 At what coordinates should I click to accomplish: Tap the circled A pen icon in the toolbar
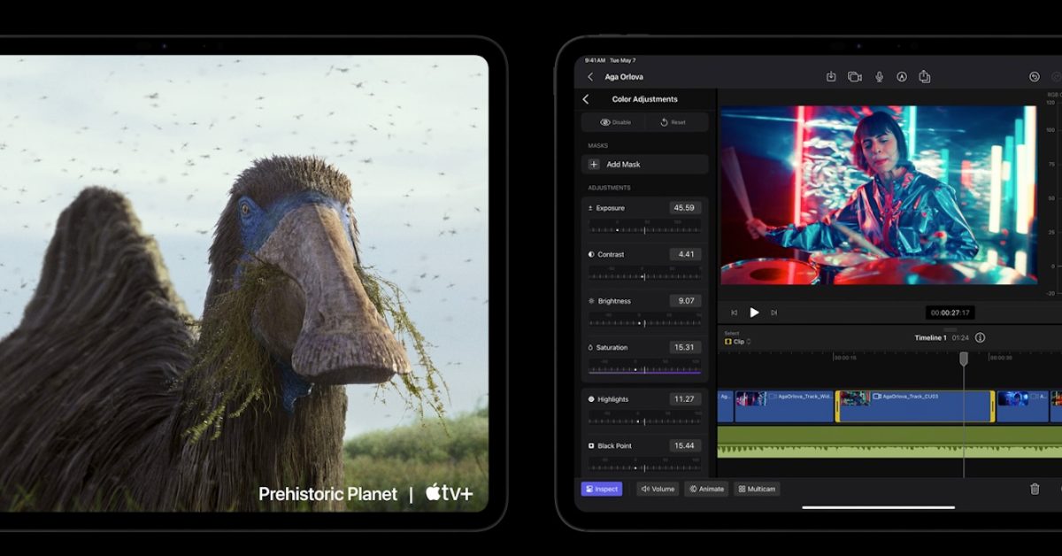point(902,77)
